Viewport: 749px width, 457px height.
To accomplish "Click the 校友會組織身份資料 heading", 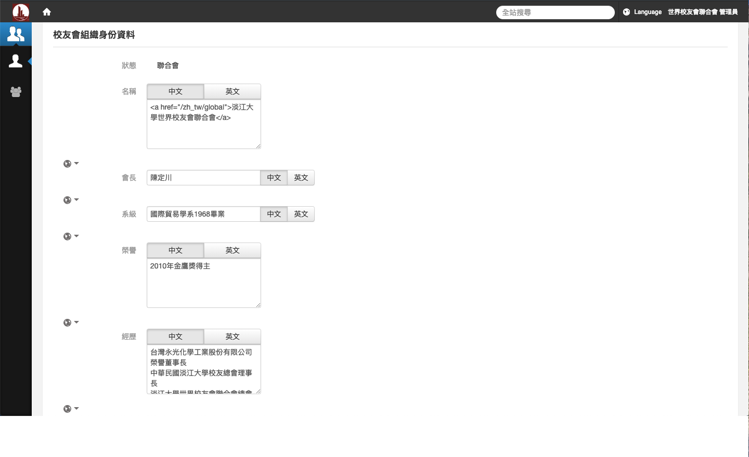I will coord(94,35).
